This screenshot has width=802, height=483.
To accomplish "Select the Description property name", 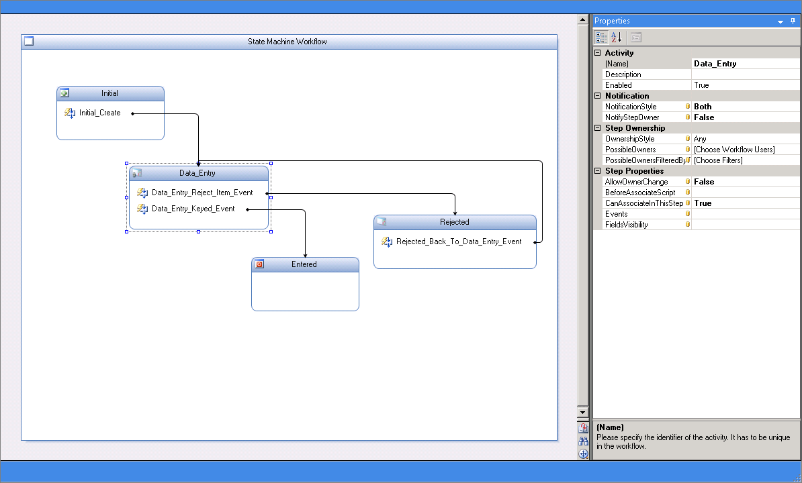I will 623,74.
